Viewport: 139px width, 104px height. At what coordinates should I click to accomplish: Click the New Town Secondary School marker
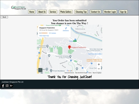pyautogui.click(x=47, y=46)
